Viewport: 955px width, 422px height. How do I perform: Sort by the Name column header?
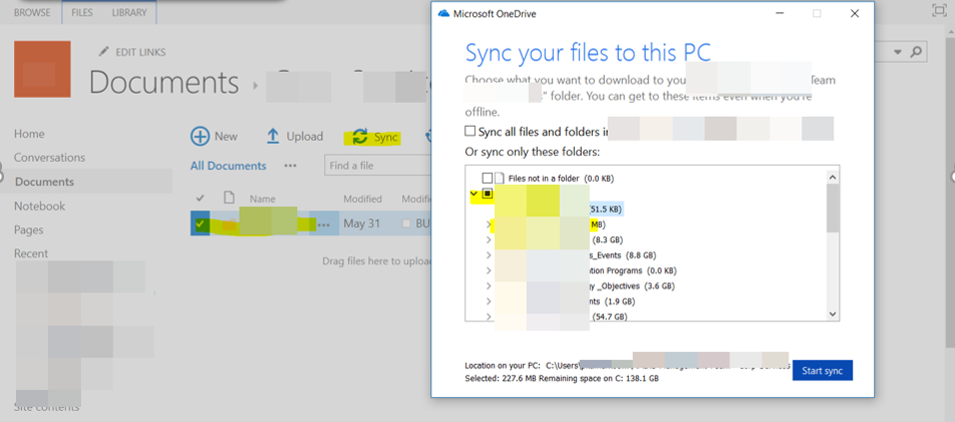click(x=262, y=199)
